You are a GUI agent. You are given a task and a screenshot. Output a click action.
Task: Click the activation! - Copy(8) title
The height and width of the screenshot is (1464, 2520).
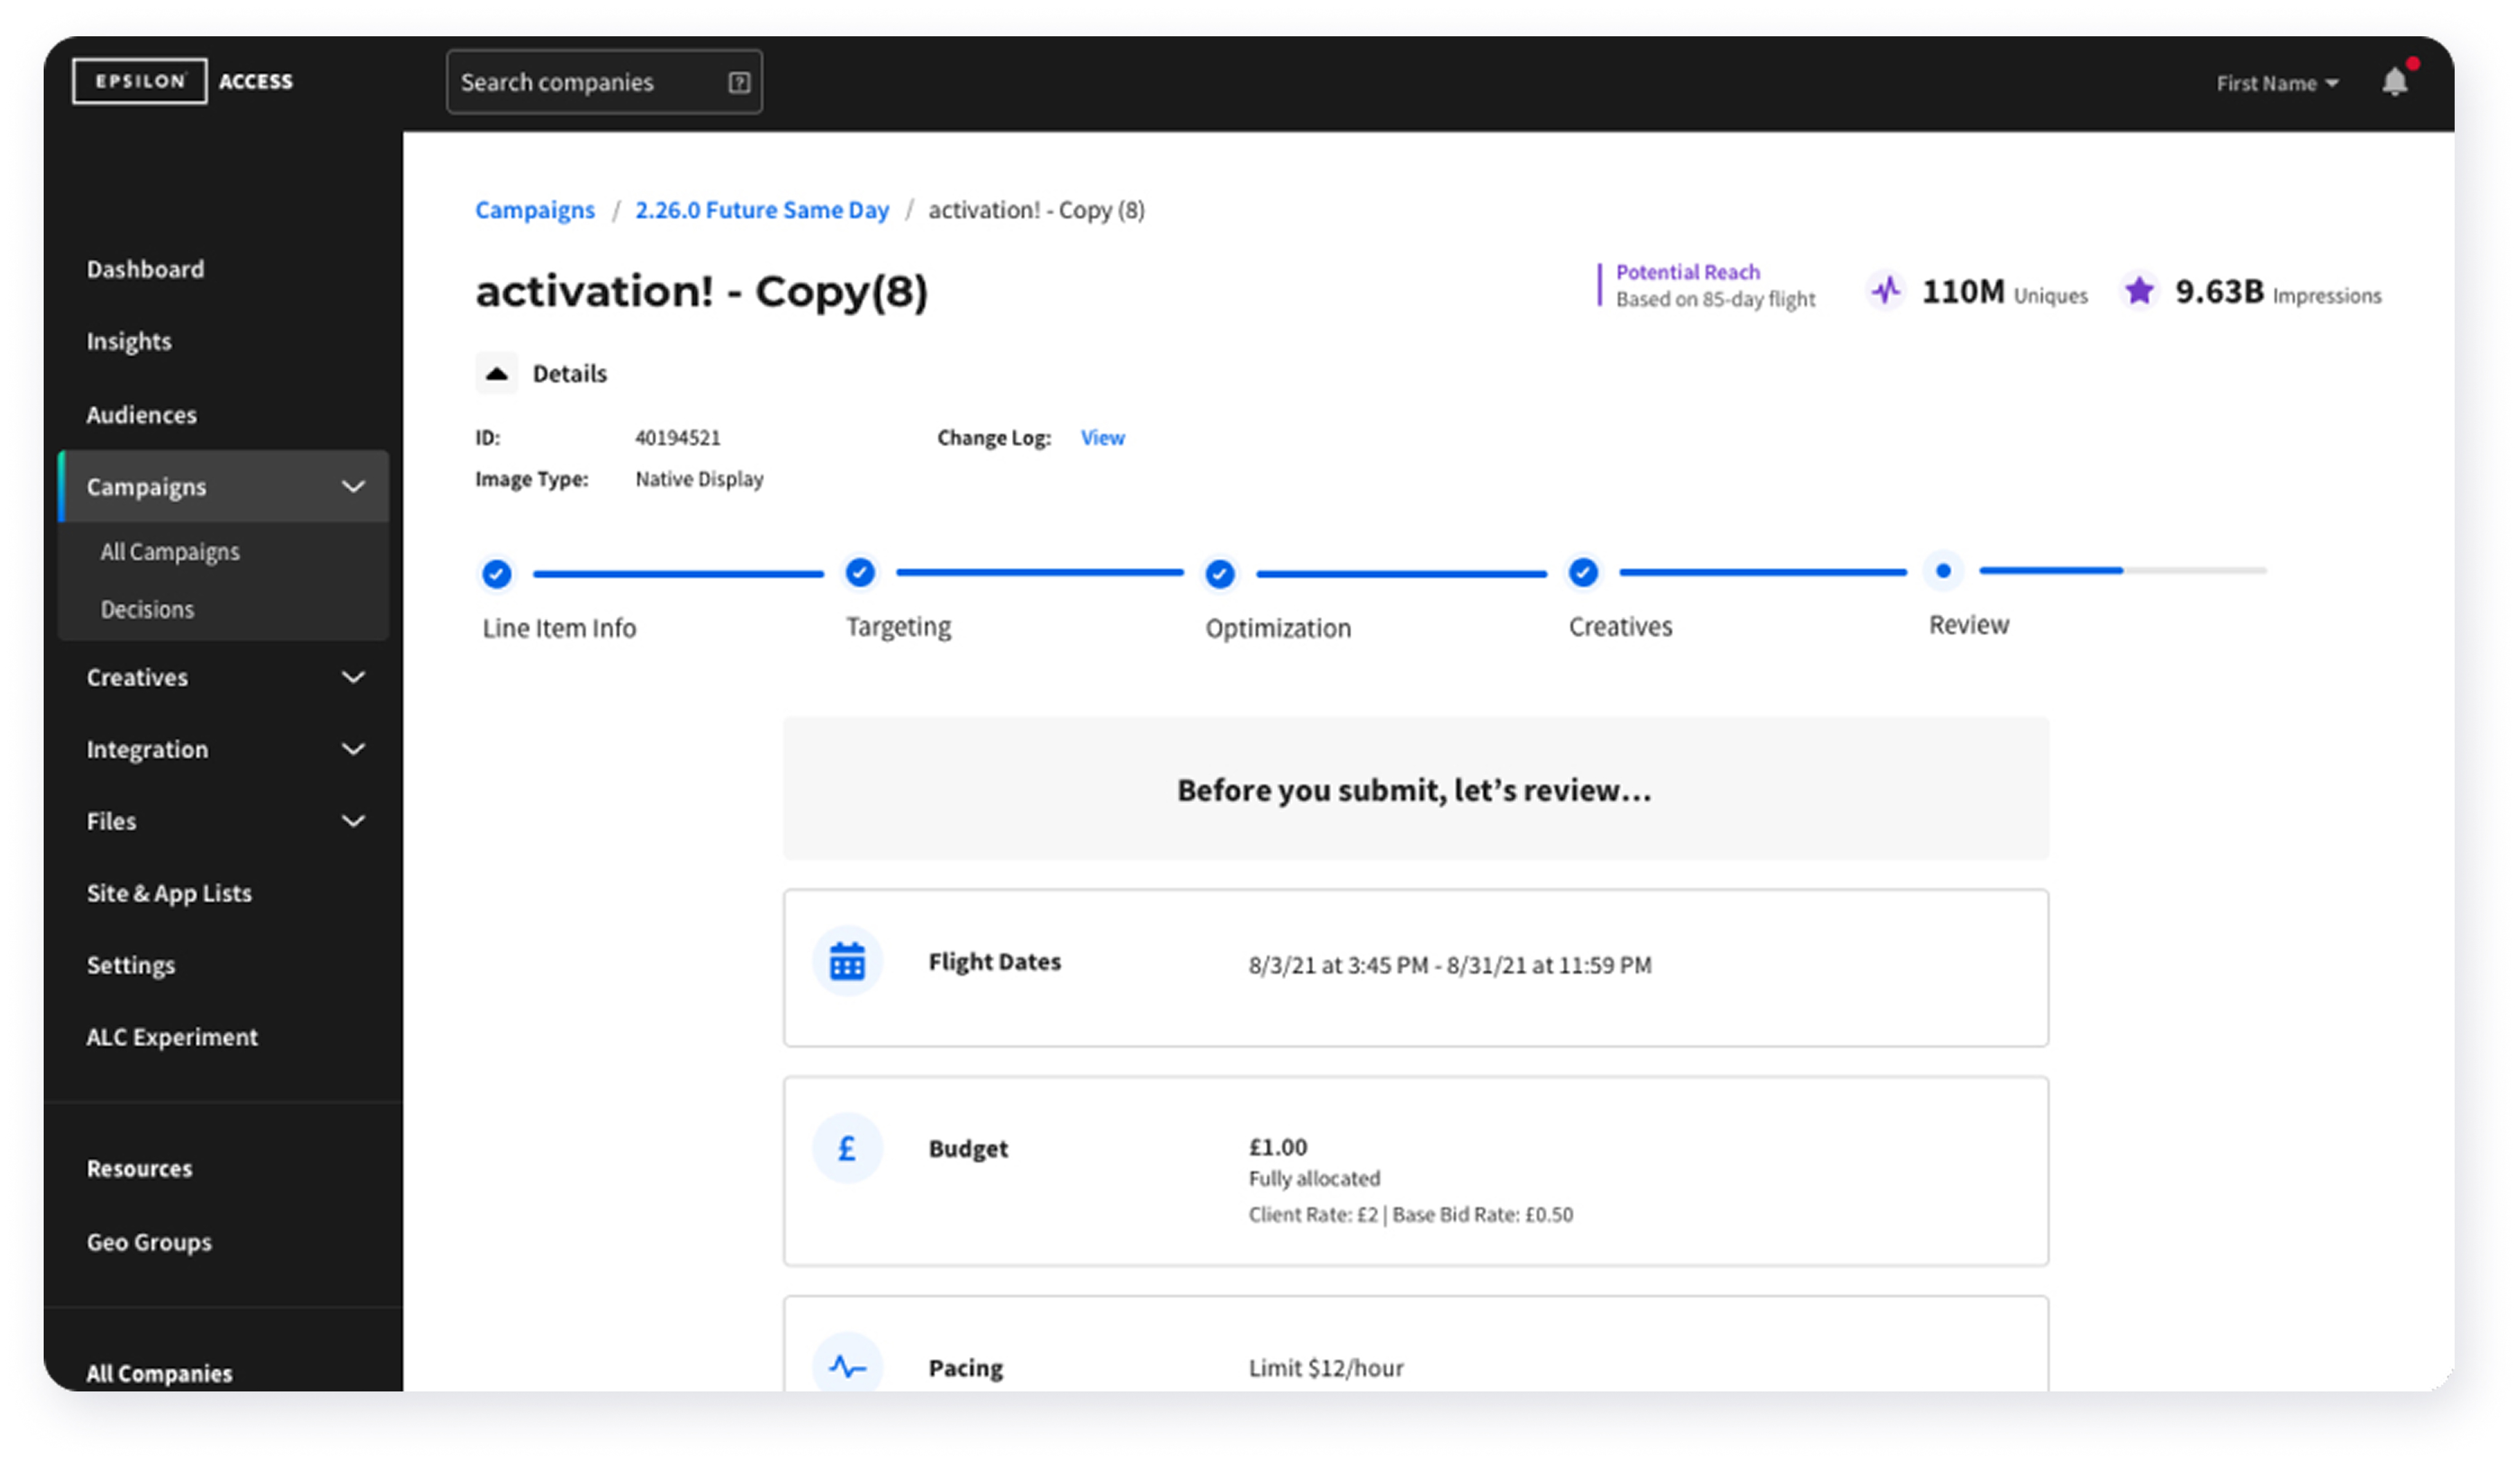pos(701,292)
